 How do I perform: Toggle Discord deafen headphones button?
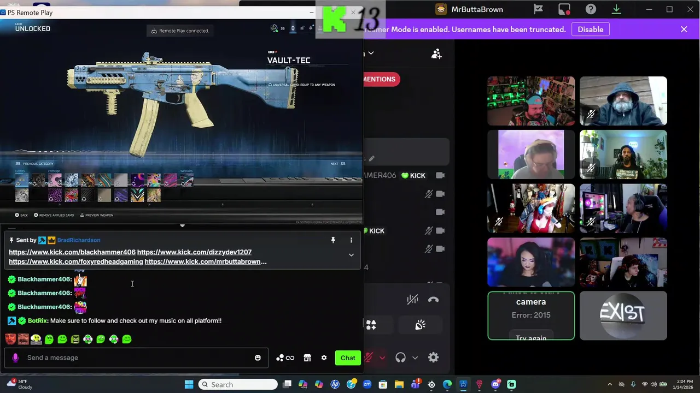pos(400,358)
